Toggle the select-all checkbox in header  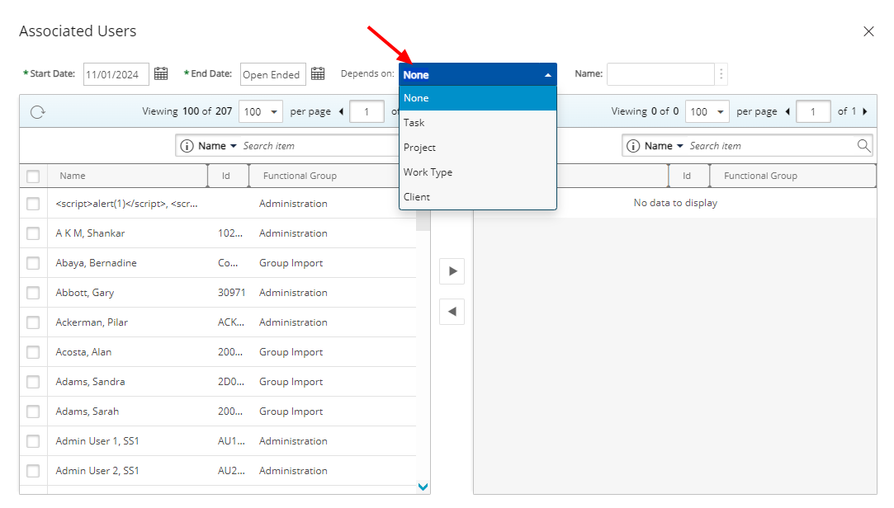(33, 176)
